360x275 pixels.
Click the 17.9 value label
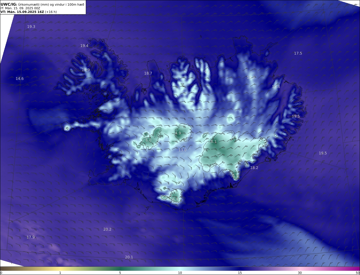(x=31, y=237)
